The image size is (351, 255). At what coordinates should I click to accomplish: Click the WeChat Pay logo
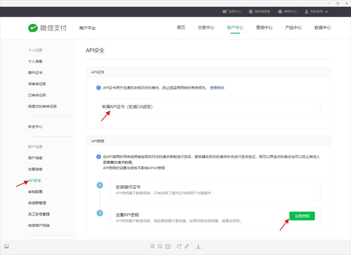point(47,28)
